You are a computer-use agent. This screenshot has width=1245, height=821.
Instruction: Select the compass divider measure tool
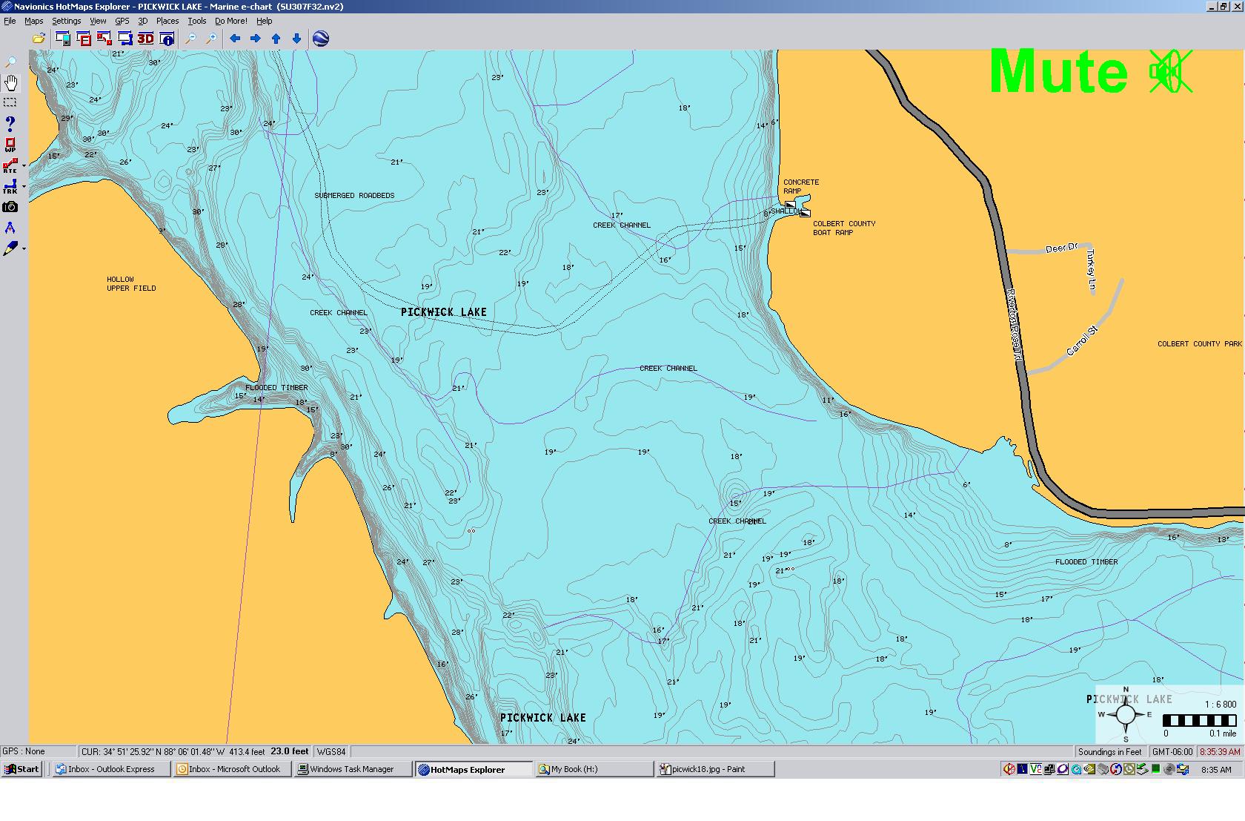tap(10, 228)
